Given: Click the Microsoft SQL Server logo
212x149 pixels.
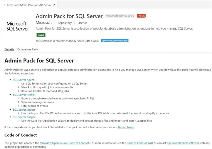Looking at the screenshot, I should (x=18, y=26).
